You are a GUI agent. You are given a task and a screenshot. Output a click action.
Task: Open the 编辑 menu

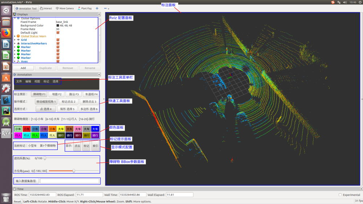28,81
